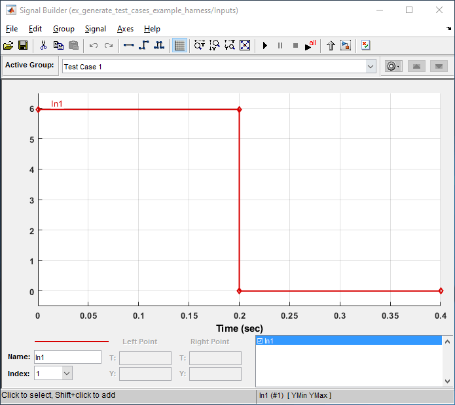Select the zoom in Y icon

[x=215, y=46]
